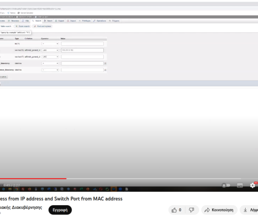Viewport: 258px width, 216px height.
Task: Select the Find and replace sub-tab
Action: pyautogui.click(x=42, y=26)
